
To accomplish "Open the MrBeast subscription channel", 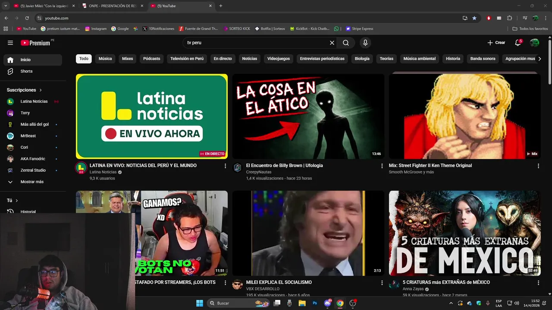I will click(33, 136).
